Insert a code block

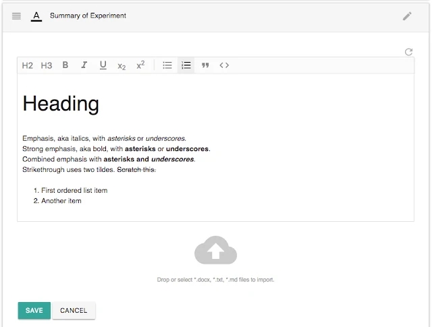click(x=224, y=65)
